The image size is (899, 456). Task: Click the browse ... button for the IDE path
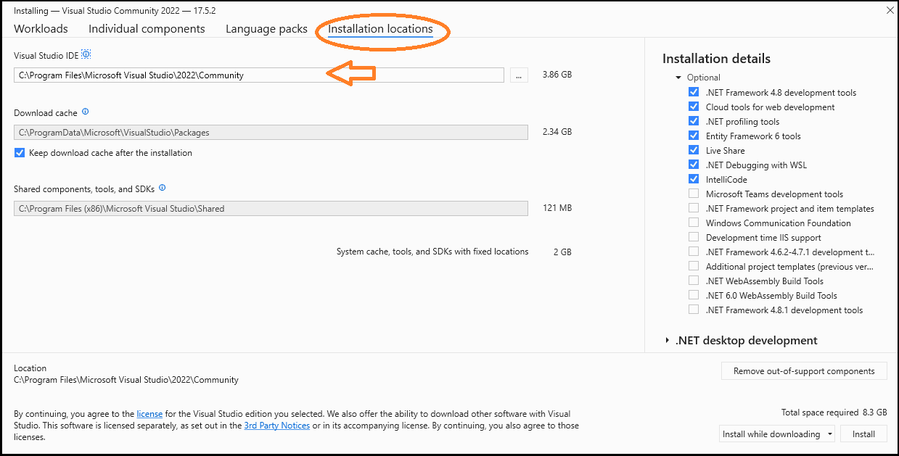pyautogui.click(x=518, y=75)
